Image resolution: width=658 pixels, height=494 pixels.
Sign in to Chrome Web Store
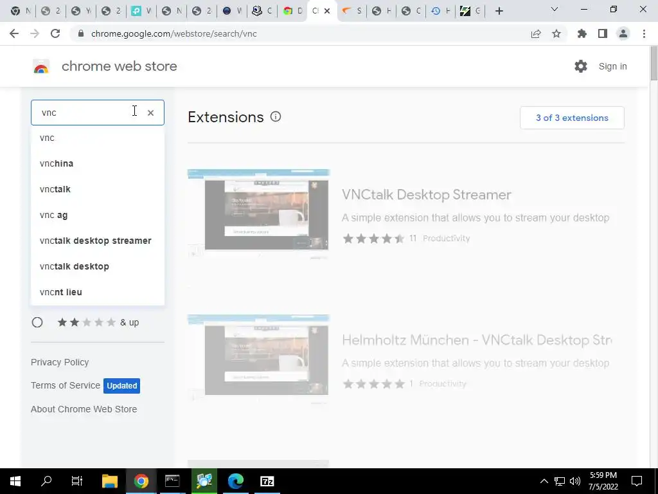pyautogui.click(x=612, y=66)
